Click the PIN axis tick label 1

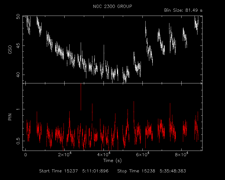pyautogui.click(x=18, y=109)
